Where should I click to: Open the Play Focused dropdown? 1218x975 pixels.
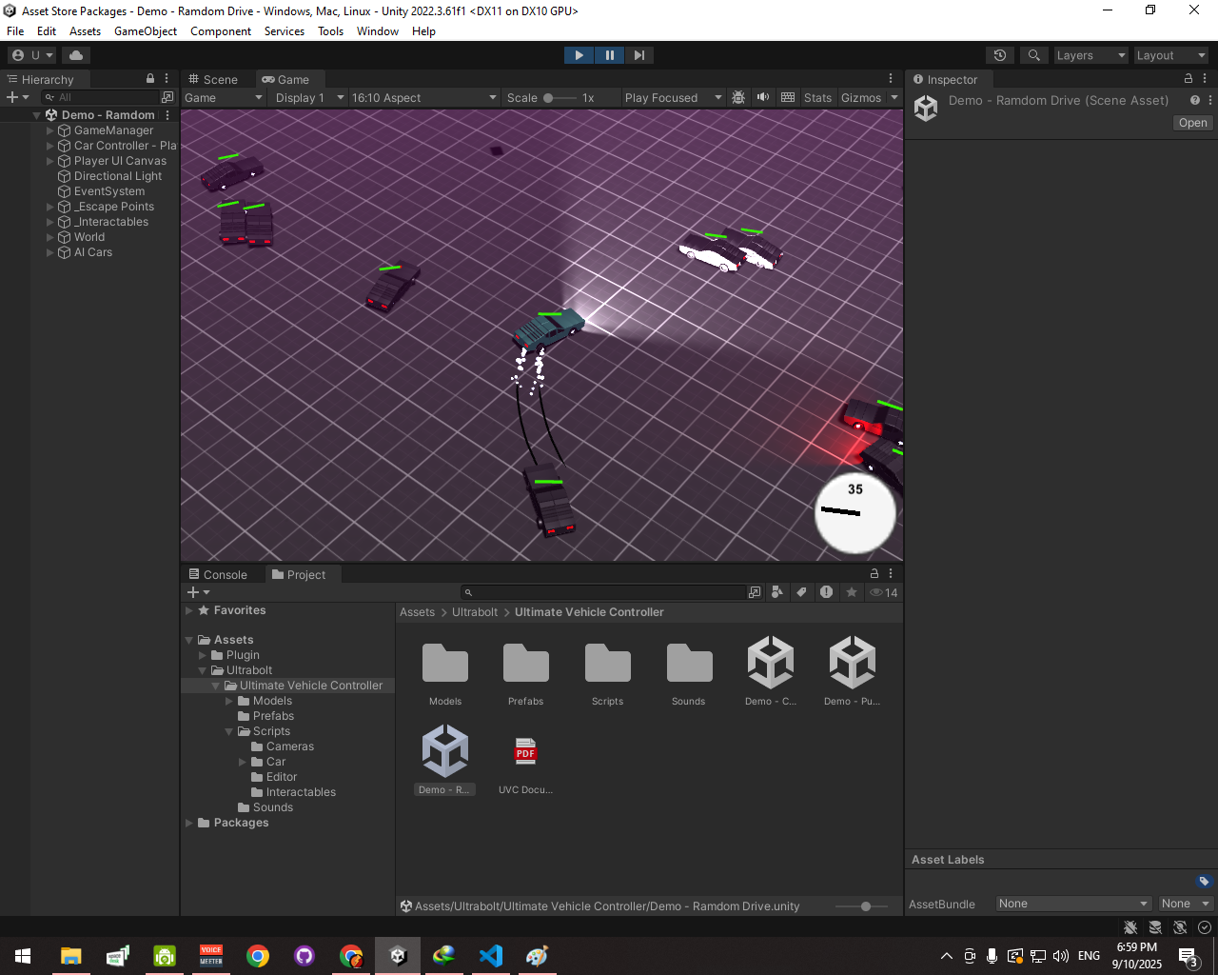point(673,98)
